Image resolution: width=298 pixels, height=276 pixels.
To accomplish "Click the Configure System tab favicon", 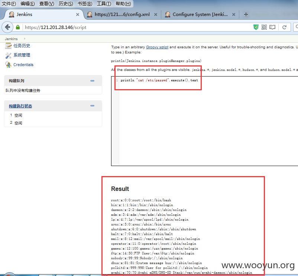I will coord(168,14).
